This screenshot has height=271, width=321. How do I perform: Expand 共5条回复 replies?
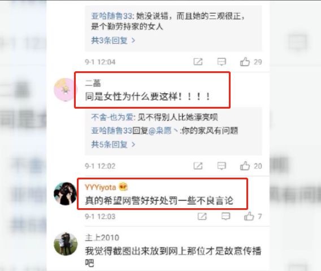pyautogui.click(x=113, y=144)
